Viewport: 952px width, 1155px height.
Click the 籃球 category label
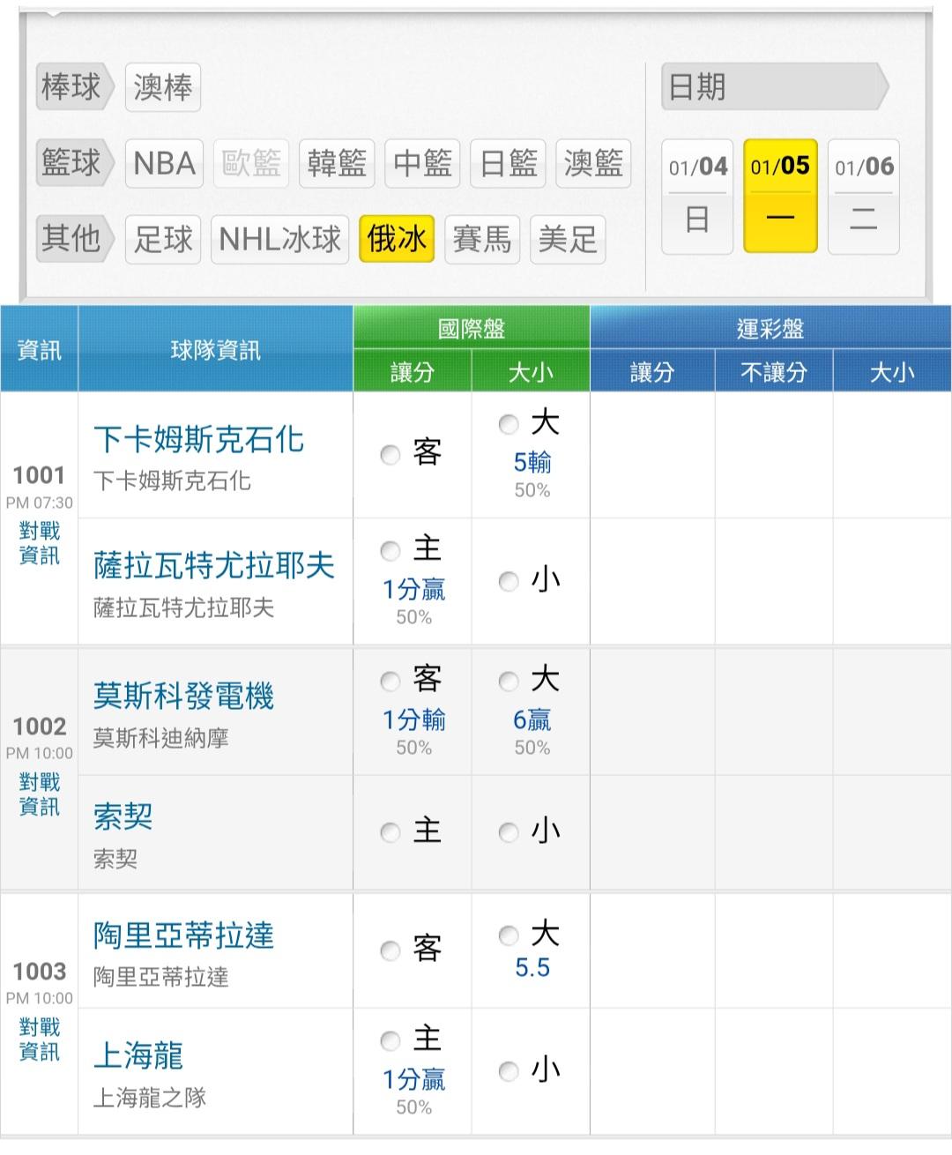click(71, 163)
